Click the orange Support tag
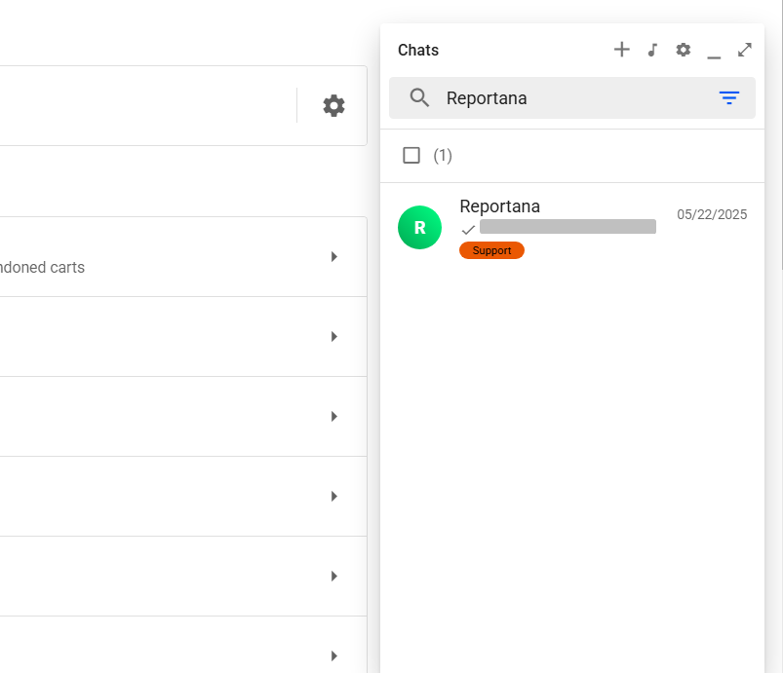The width and height of the screenshot is (783, 673). (491, 250)
